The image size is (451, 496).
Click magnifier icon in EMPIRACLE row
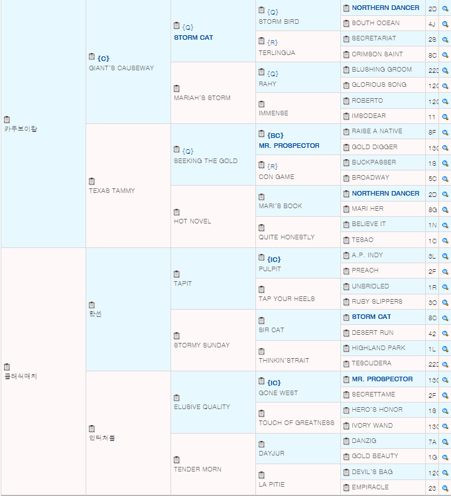(x=445, y=489)
